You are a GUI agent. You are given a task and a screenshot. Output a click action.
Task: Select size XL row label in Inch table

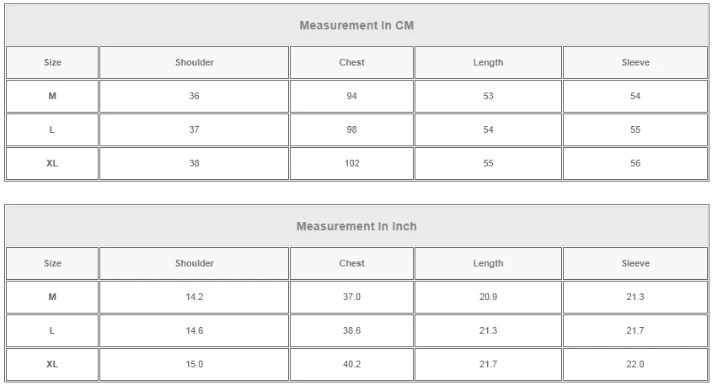pos(52,364)
